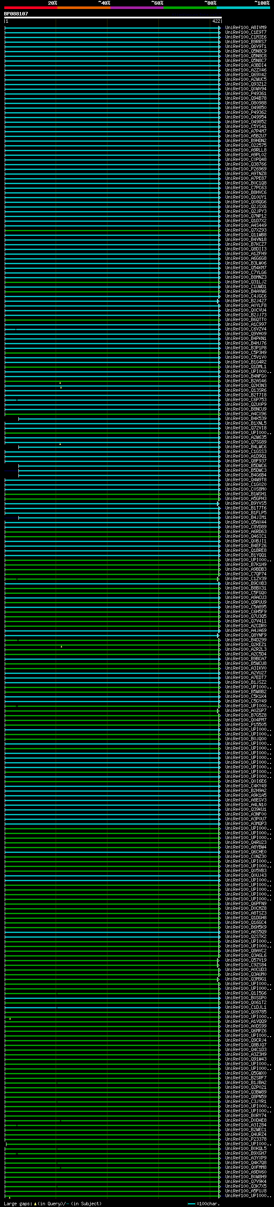Screen dimensions: 274x1207
Task: Open the UniRef100_A8IVM9 hit label
Action: (x=246, y=28)
